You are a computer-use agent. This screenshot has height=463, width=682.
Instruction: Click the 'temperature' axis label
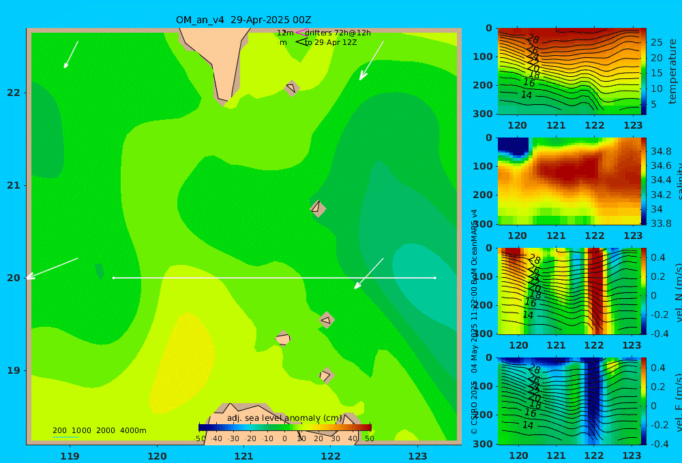672,71
